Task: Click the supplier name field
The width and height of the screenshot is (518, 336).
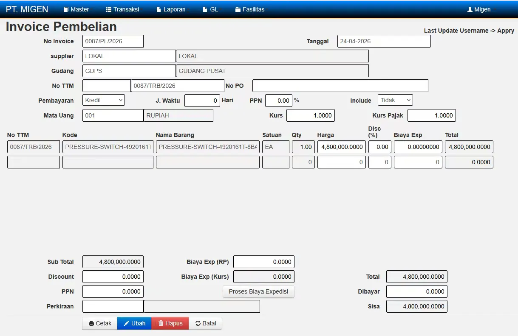Action: click(x=272, y=56)
